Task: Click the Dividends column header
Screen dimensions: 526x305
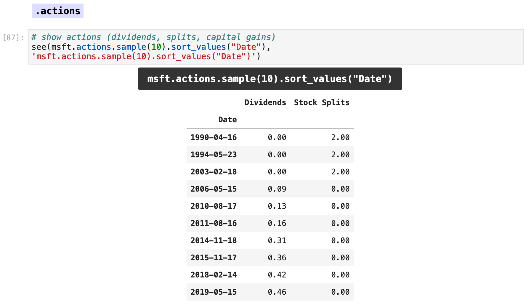Action: (265, 102)
